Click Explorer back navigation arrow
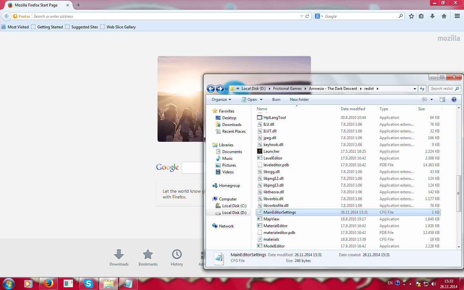464x290 pixels. [x=211, y=89]
